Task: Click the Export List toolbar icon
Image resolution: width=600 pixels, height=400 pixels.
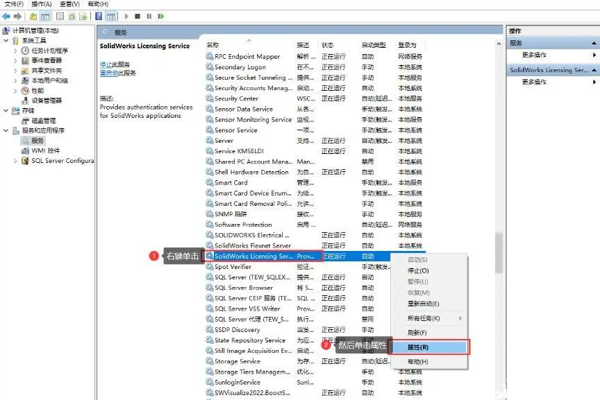Action: 83,17
